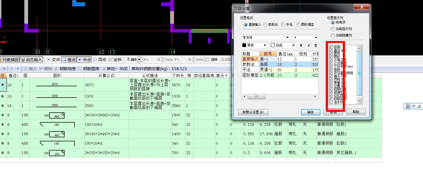
Task: Select the 2.1负筋 preview cell
Action: (x=268, y=75)
